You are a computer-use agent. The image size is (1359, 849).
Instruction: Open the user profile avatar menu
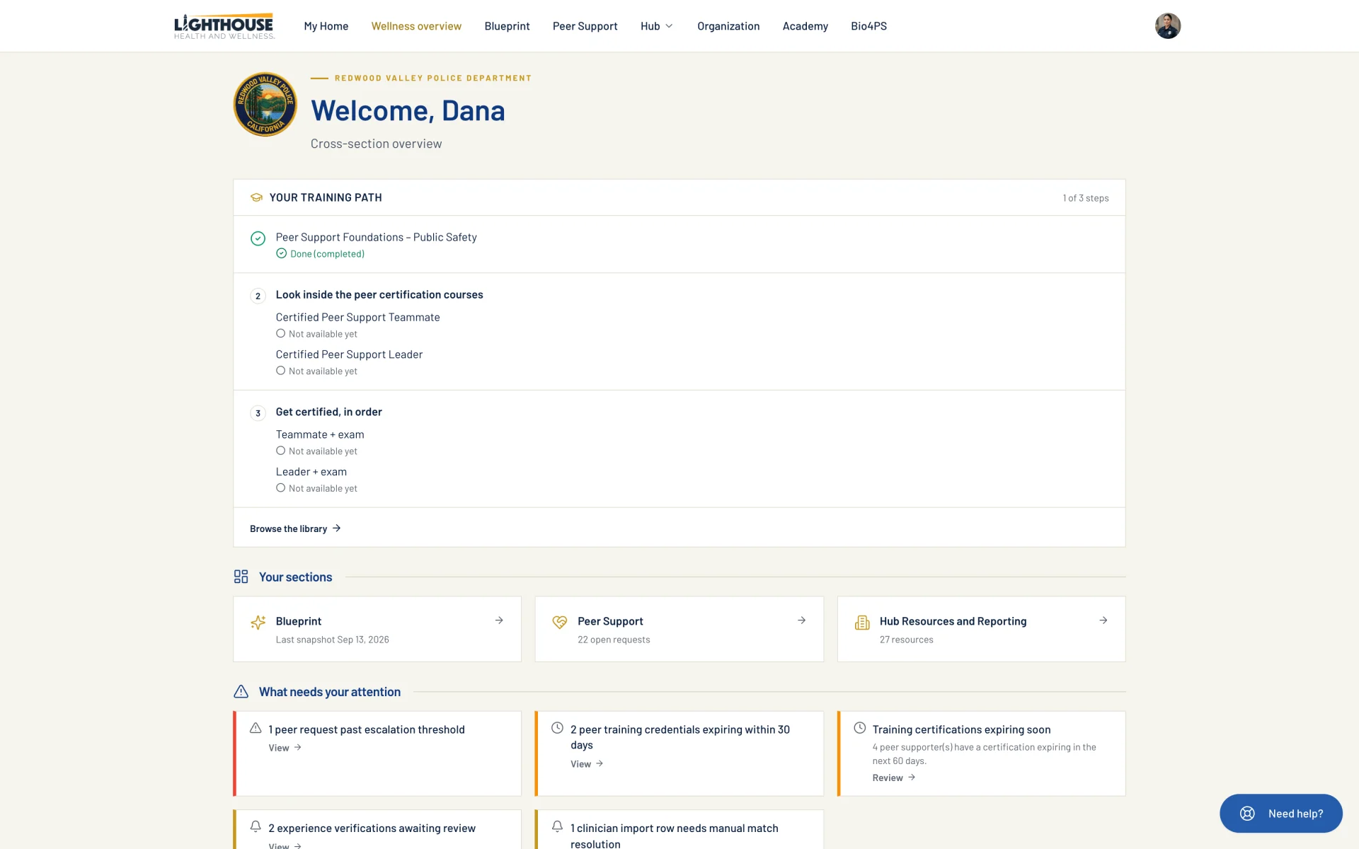click(1167, 26)
